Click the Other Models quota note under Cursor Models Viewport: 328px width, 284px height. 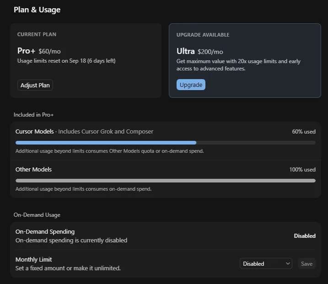(x=109, y=151)
